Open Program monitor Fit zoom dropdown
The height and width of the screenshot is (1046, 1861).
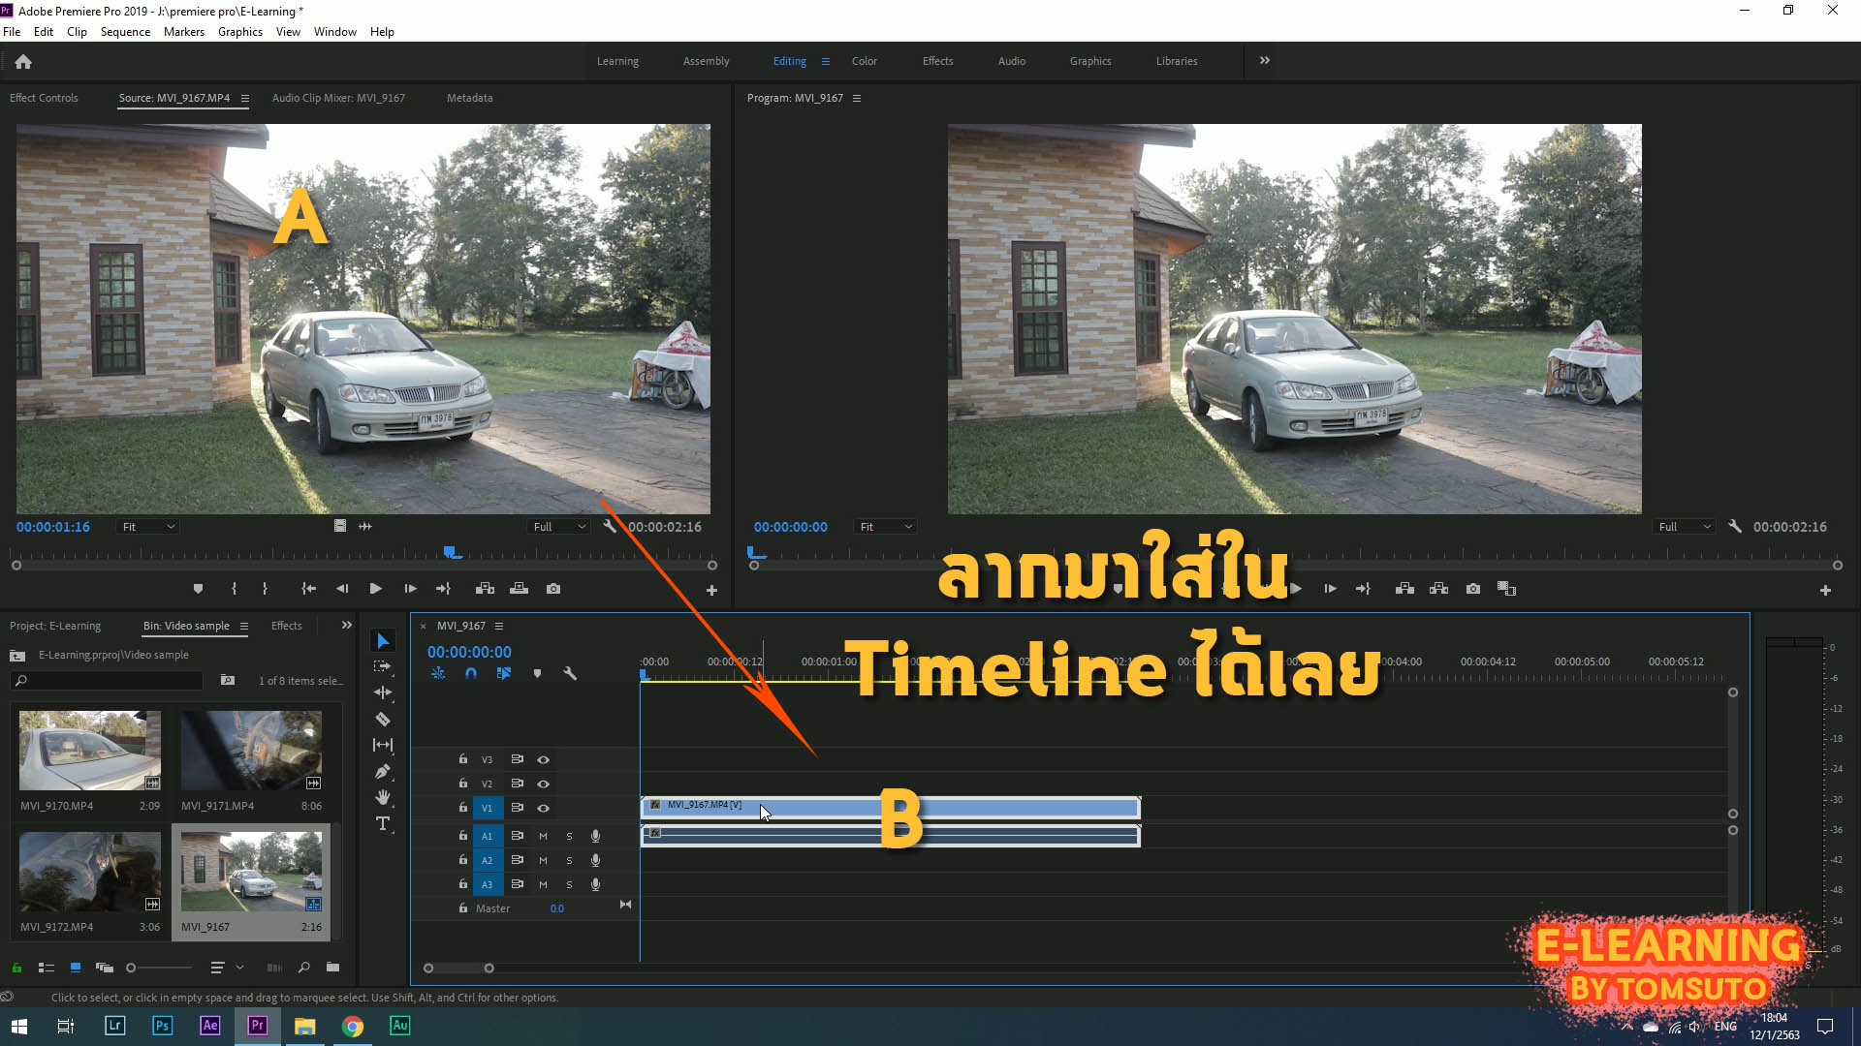tap(886, 526)
